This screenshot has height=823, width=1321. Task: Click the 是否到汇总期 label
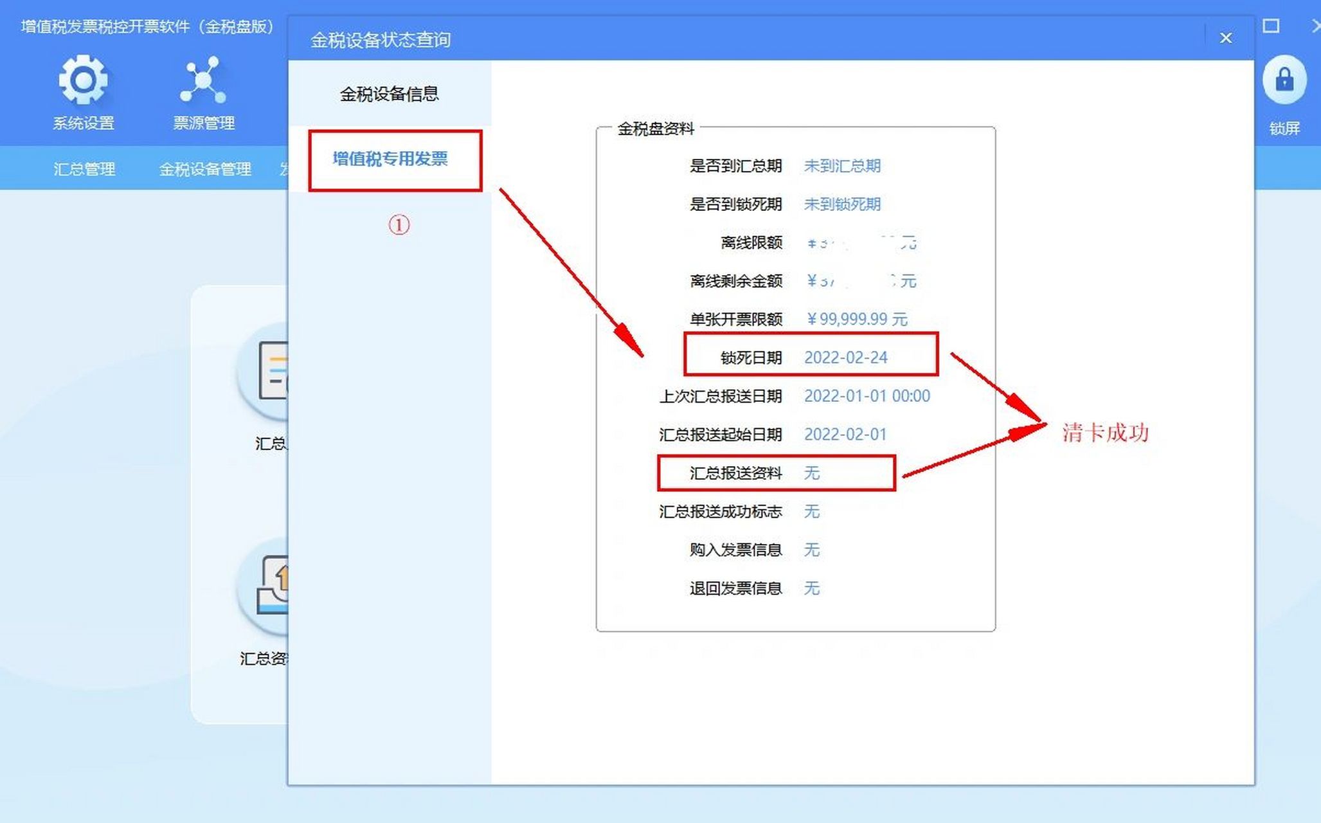736,166
